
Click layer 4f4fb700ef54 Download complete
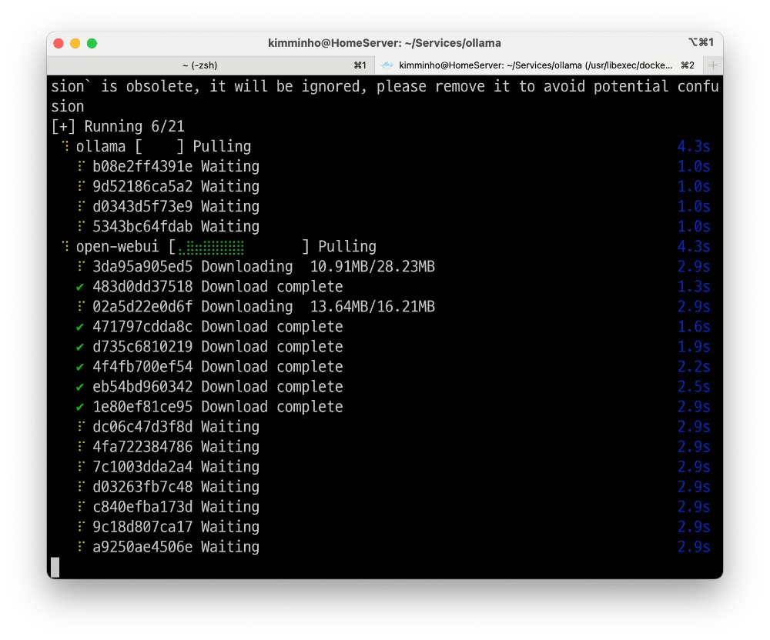pyautogui.click(x=218, y=367)
